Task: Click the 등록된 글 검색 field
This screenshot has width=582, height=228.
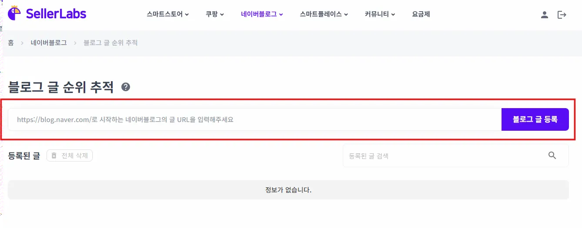Action: [455, 155]
